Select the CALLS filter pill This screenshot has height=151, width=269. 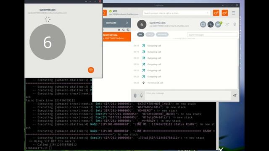(150, 34)
